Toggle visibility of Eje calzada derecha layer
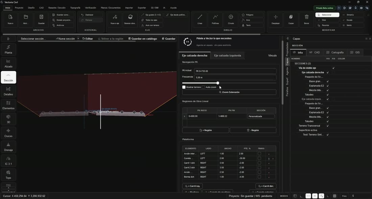 328,73
